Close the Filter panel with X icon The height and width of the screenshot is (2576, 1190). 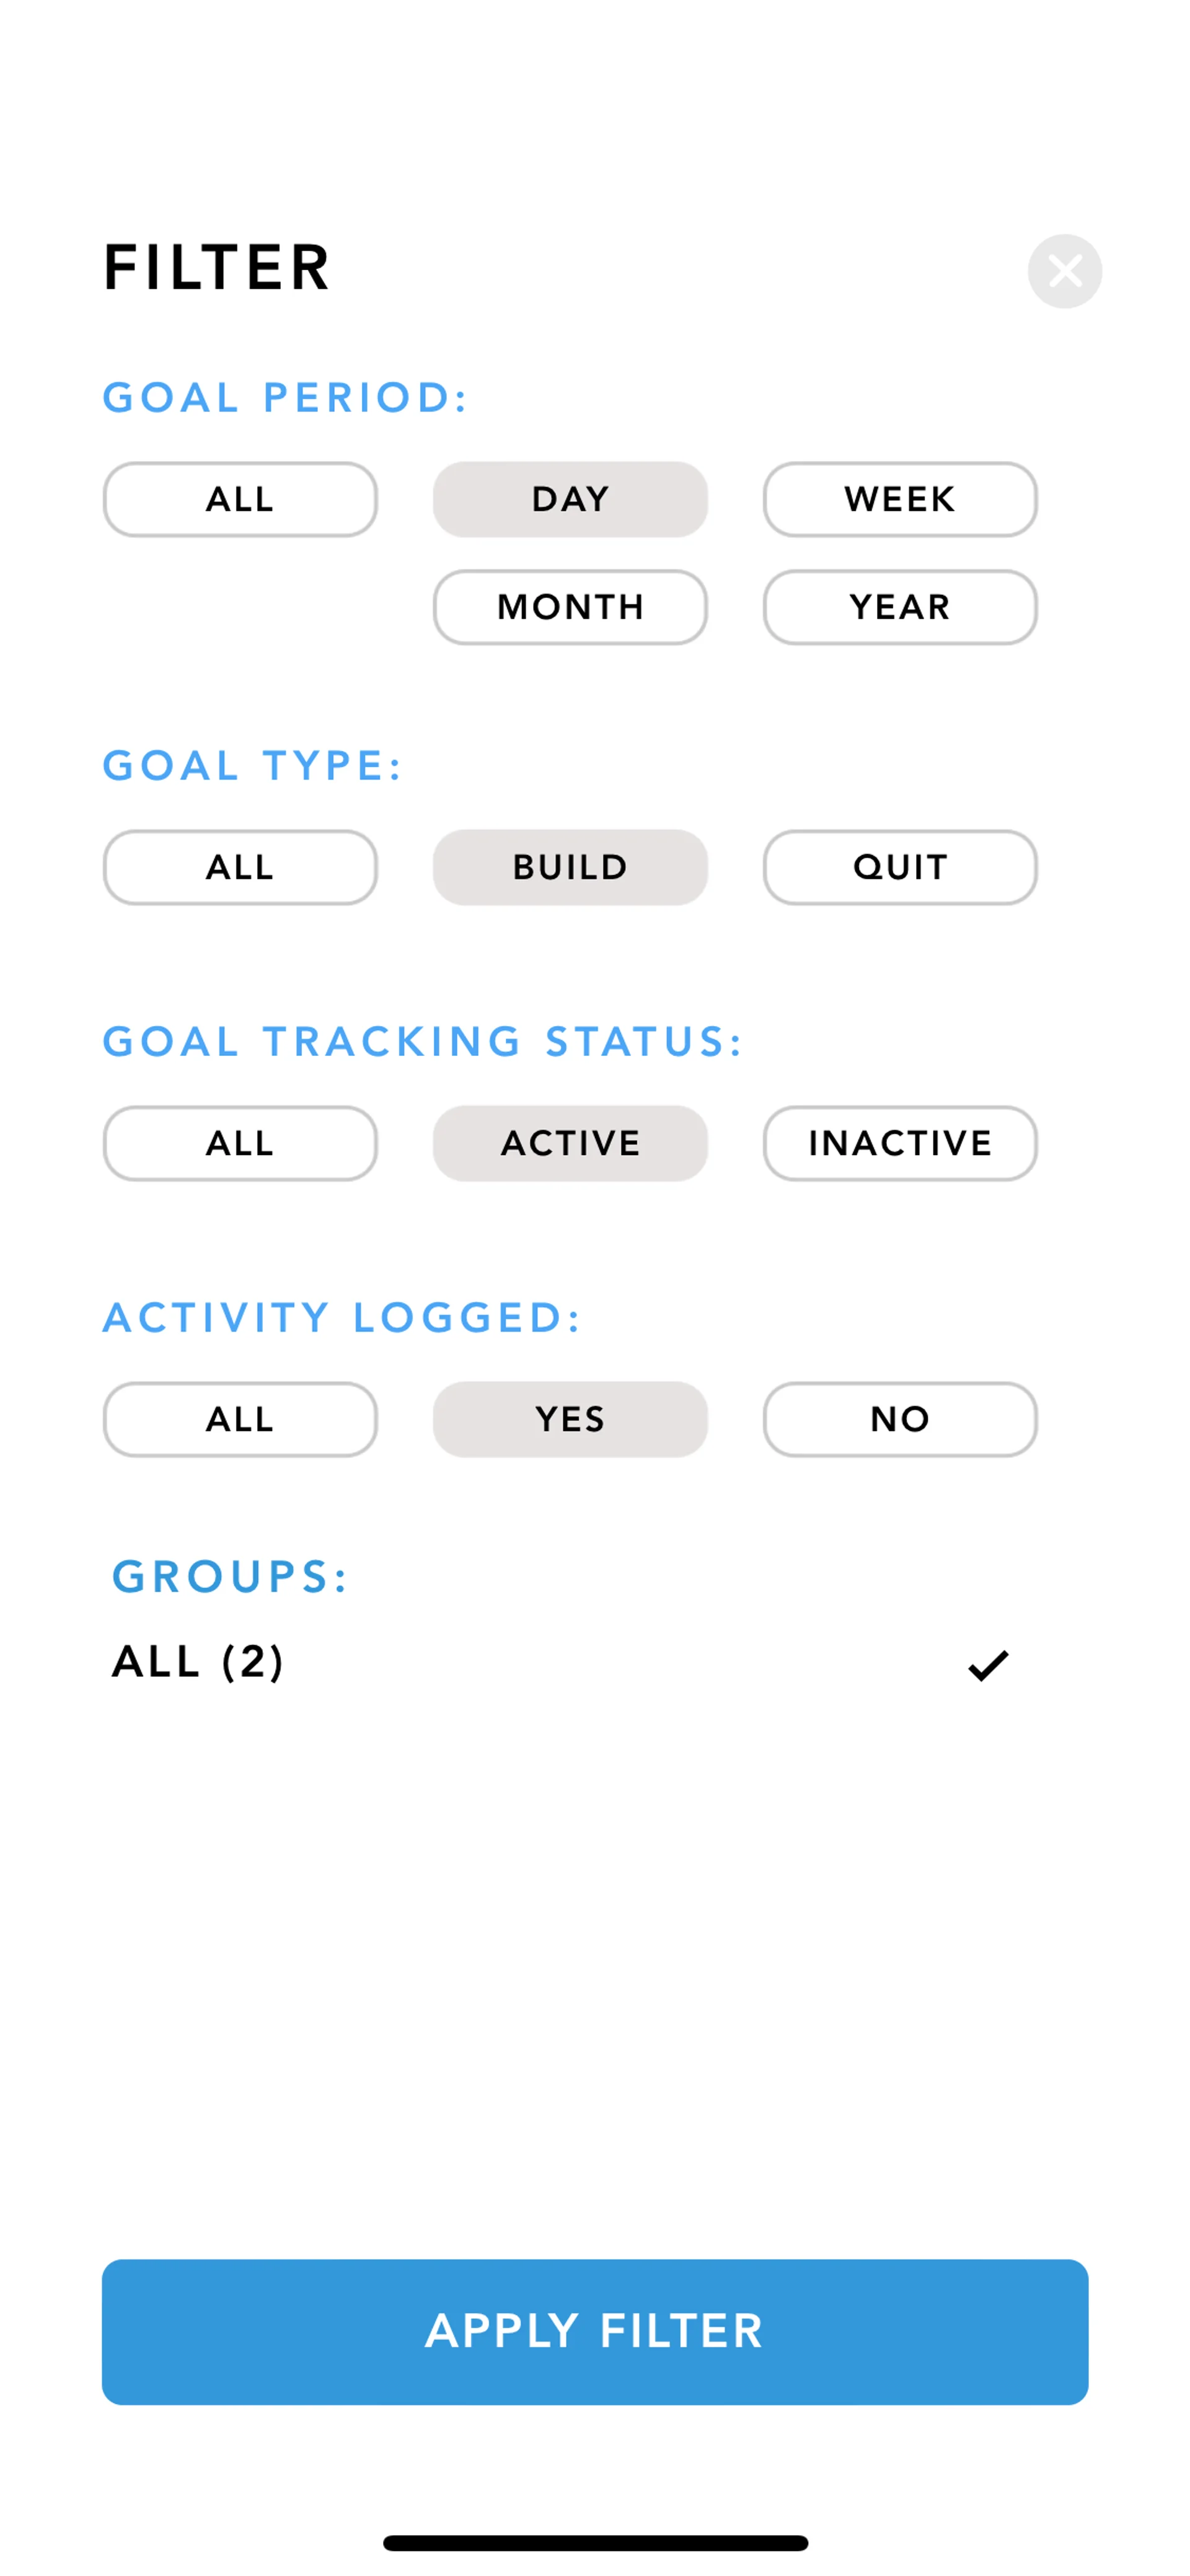tap(1064, 271)
